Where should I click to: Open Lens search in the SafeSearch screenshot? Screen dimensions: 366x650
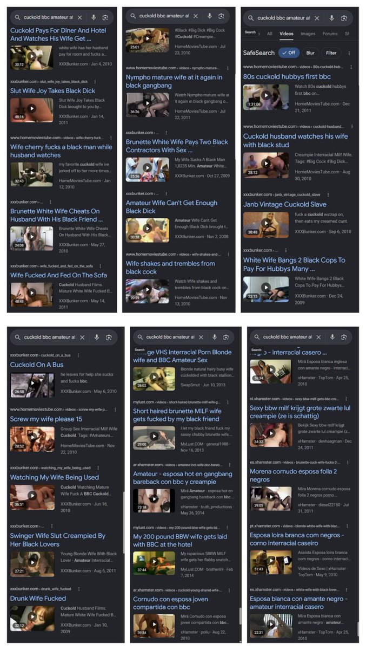click(x=344, y=18)
